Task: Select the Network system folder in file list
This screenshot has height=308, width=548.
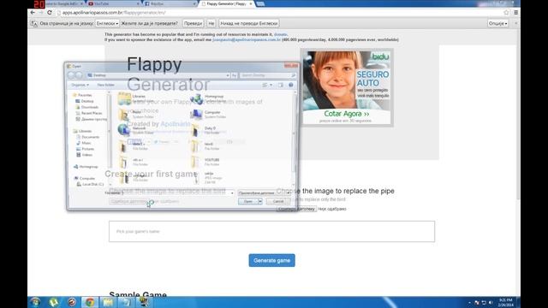Action: 136,130
